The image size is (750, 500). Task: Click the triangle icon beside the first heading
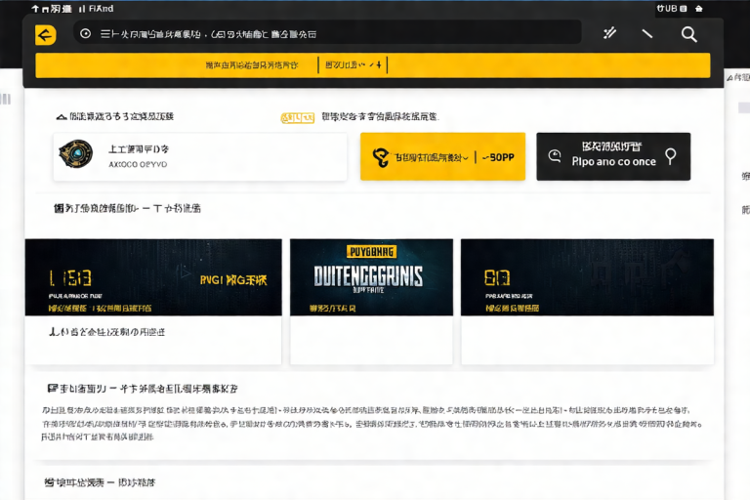coord(62,117)
